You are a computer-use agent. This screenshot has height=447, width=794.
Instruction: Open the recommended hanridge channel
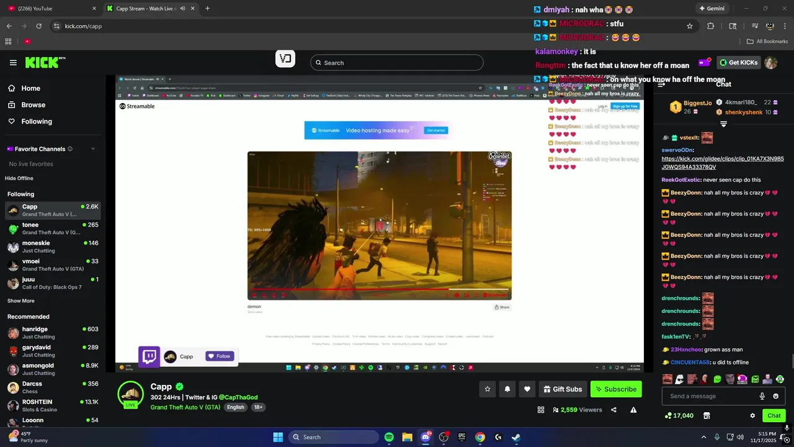click(53, 333)
